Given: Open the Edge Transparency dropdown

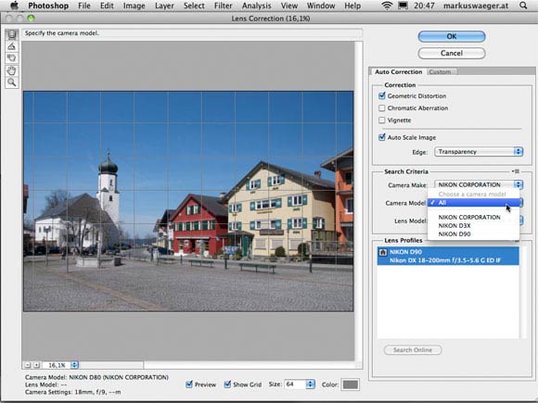Looking at the screenshot, I should pyautogui.click(x=479, y=151).
